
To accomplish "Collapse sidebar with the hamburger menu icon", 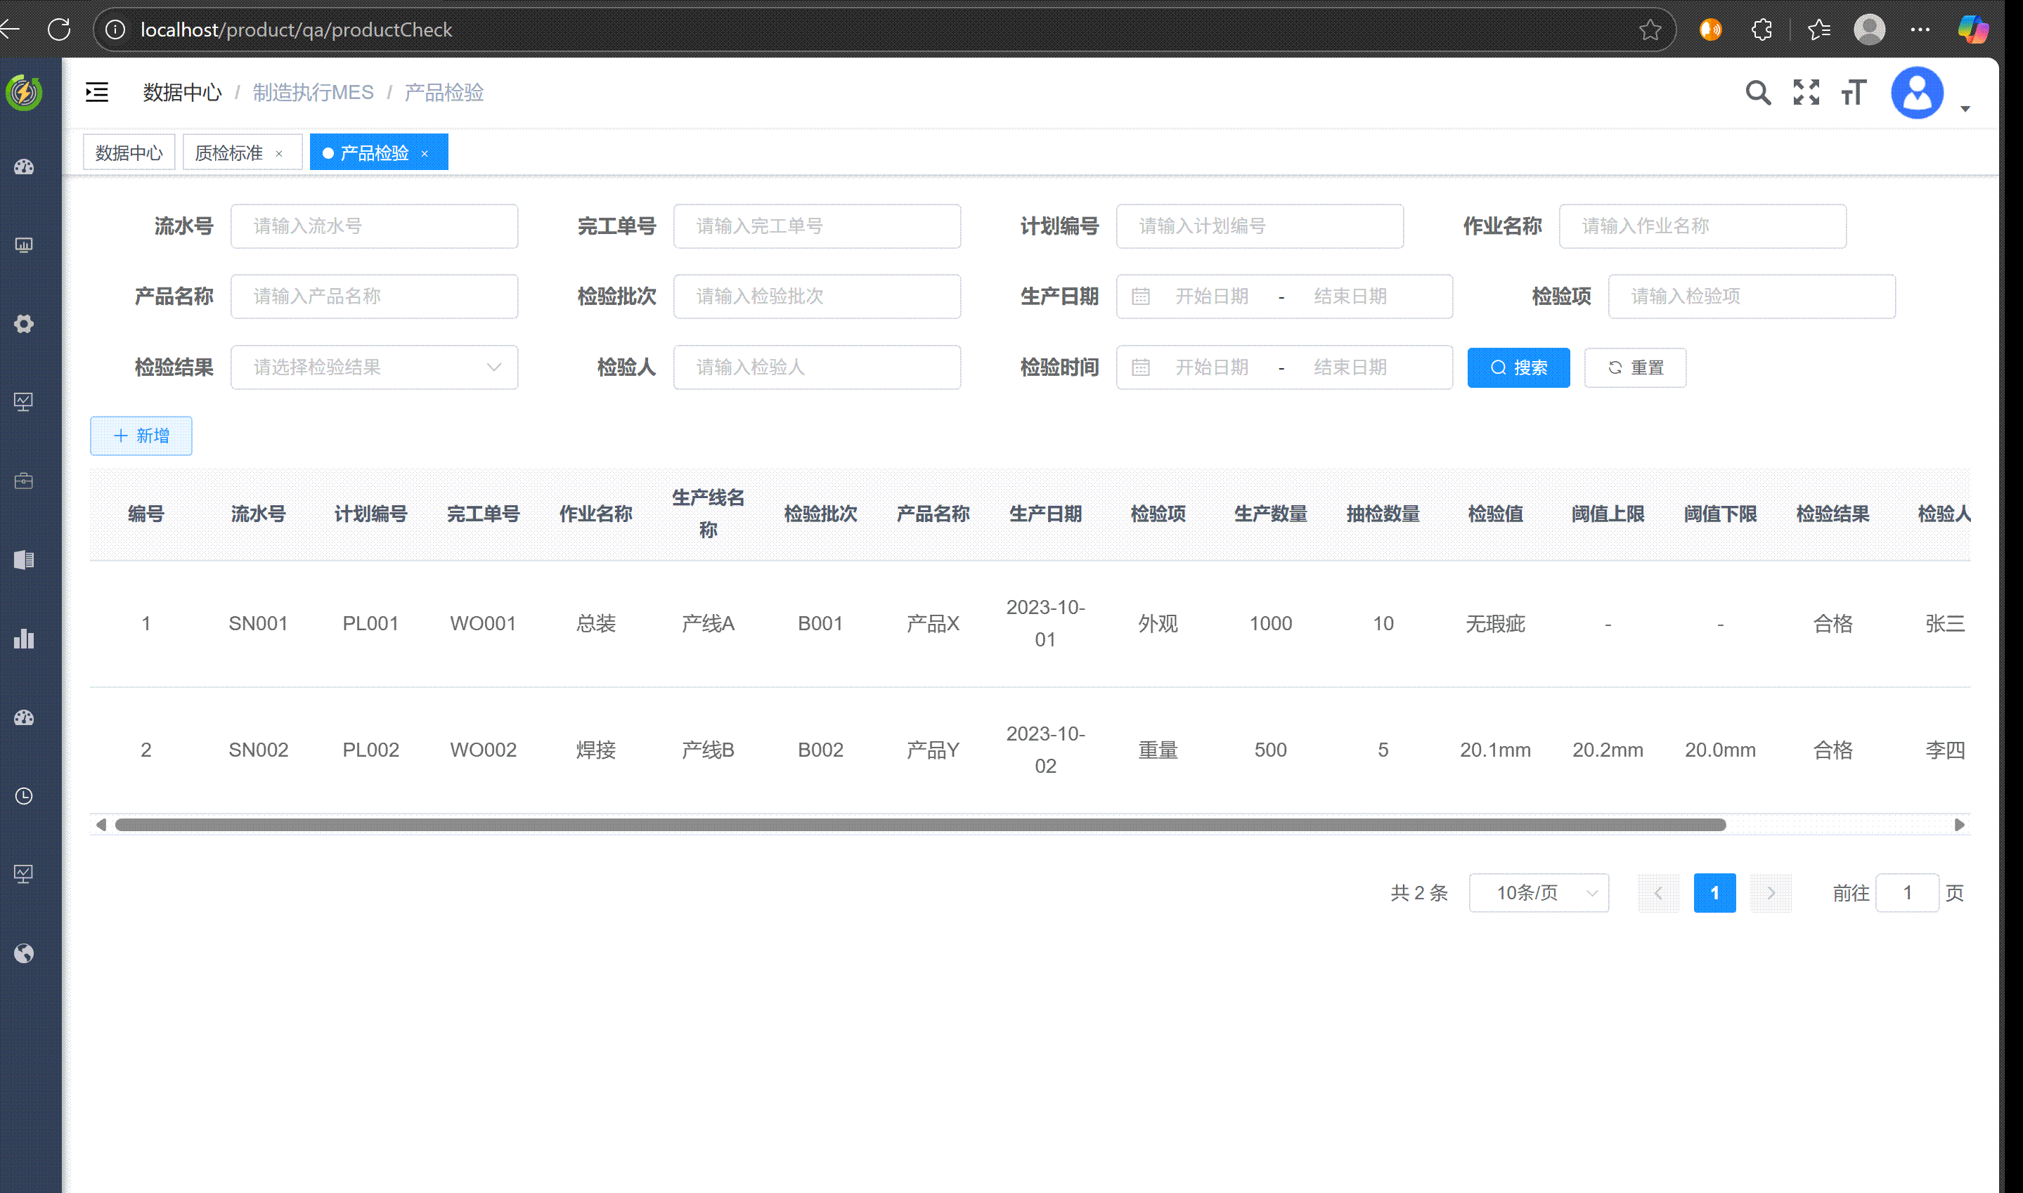I will click(96, 93).
